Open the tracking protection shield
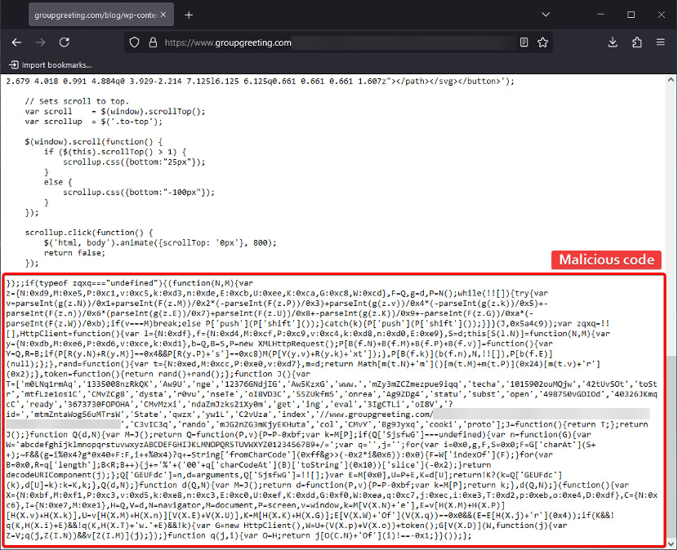Screen dimensions: 678x550 point(135,42)
